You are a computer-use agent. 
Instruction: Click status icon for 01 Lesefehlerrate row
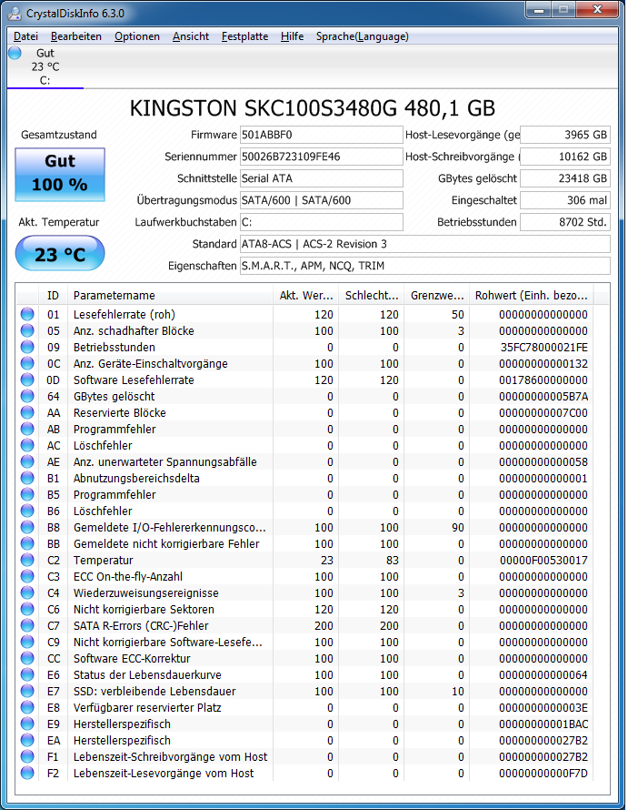[27, 314]
